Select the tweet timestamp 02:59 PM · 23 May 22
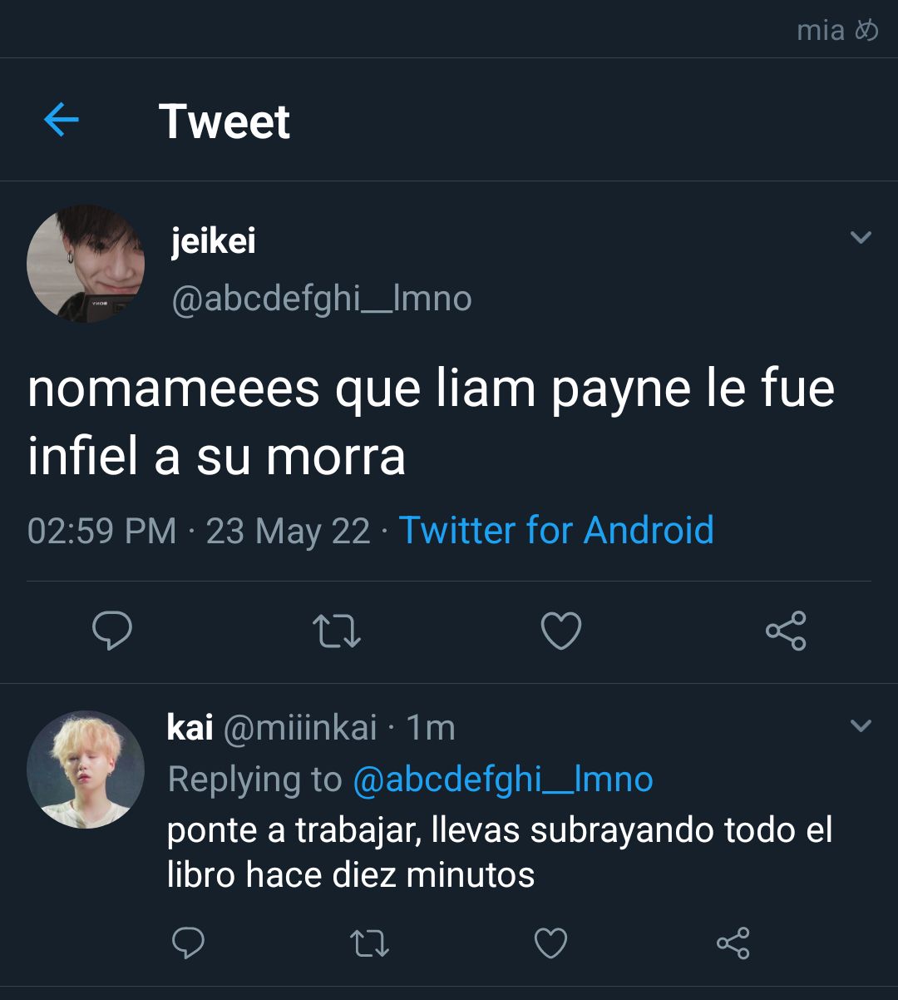 pos(199,531)
